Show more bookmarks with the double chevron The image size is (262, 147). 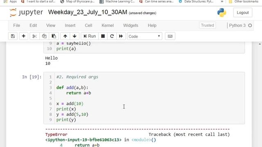tap(222, 2)
